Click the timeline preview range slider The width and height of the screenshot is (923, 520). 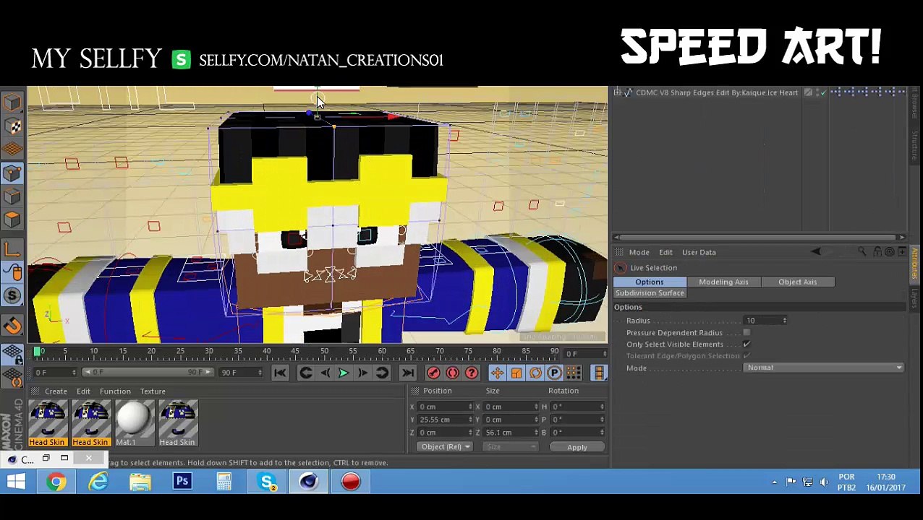click(x=148, y=373)
